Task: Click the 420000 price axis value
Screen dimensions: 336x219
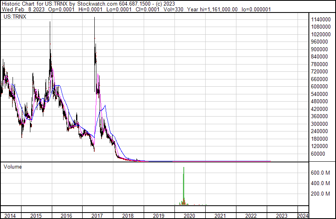Action: [319, 109]
